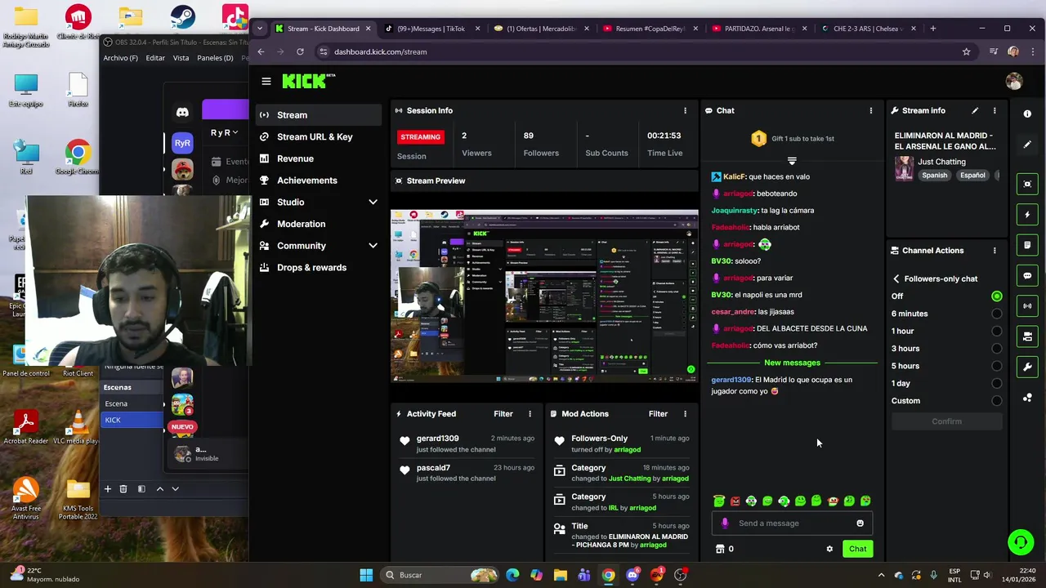The image size is (1046, 588).
Task: Select KICK scene in OBS
Action: tap(132, 420)
